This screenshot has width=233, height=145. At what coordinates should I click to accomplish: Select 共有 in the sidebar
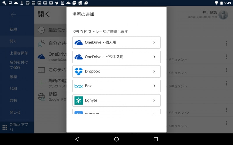(x=13, y=100)
